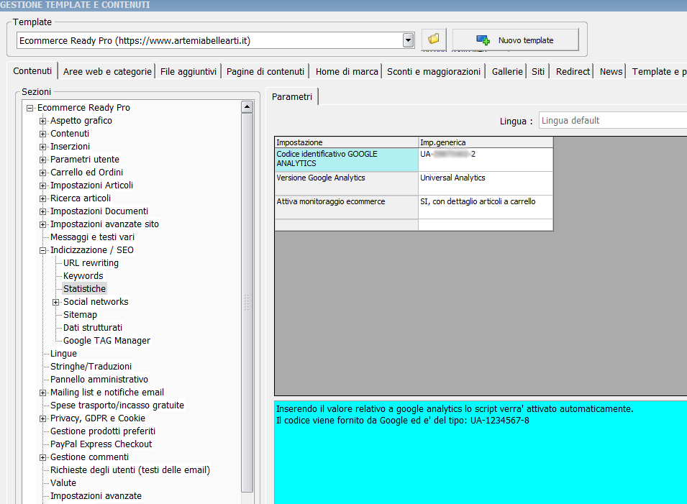The width and height of the screenshot is (687, 504).
Task: Expand the Carrello ed Ordini node
Action: pyautogui.click(x=42, y=173)
